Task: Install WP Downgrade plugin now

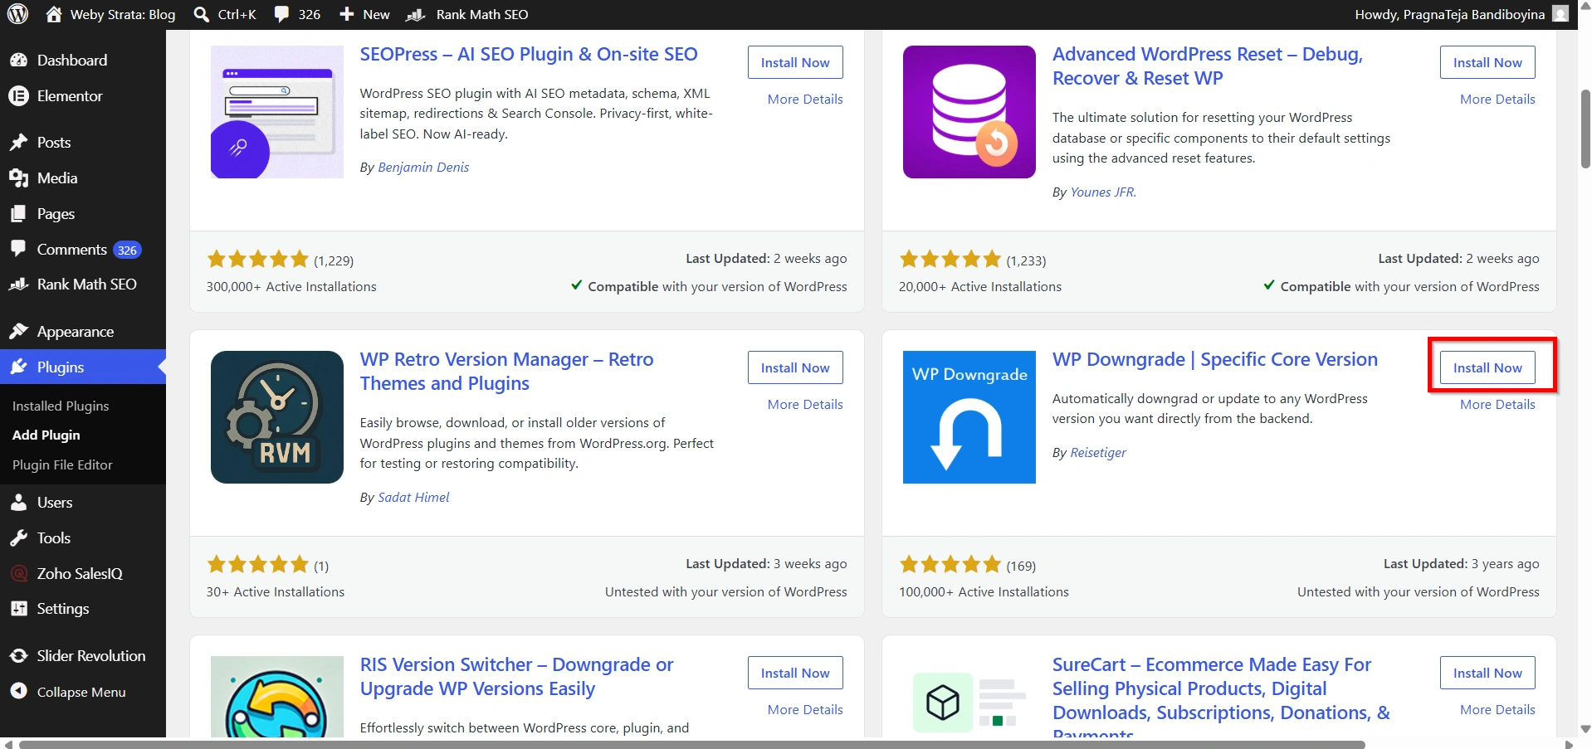Action: [x=1487, y=367]
